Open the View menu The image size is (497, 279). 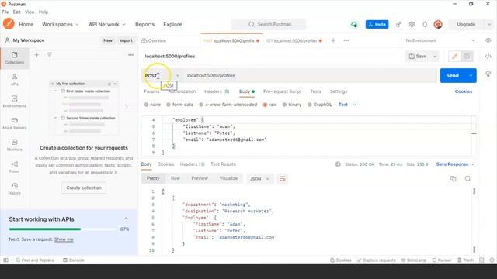[x=30, y=12]
